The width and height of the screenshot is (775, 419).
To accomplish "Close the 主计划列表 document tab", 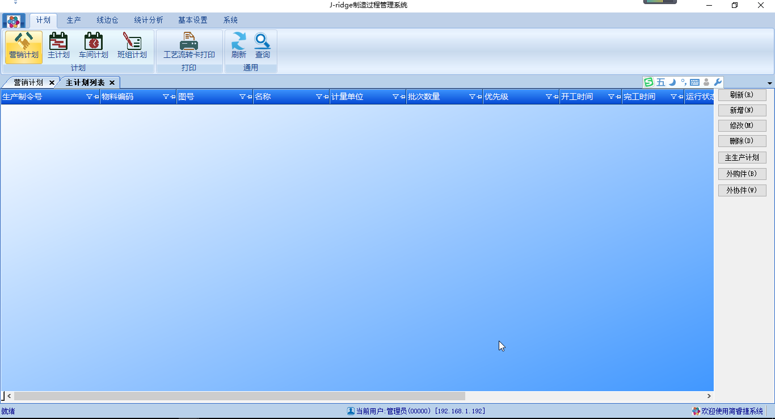I will click(112, 83).
